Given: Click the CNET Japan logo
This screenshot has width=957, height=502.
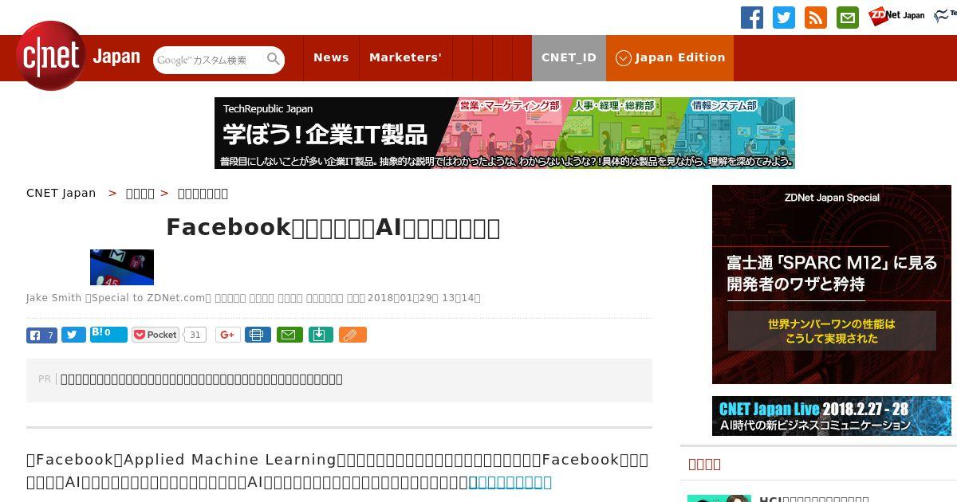Looking at the screenshot, I should point(77,57).
